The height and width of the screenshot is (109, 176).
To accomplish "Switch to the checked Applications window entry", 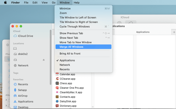I will pyautogui.click(x=83, y=60).
